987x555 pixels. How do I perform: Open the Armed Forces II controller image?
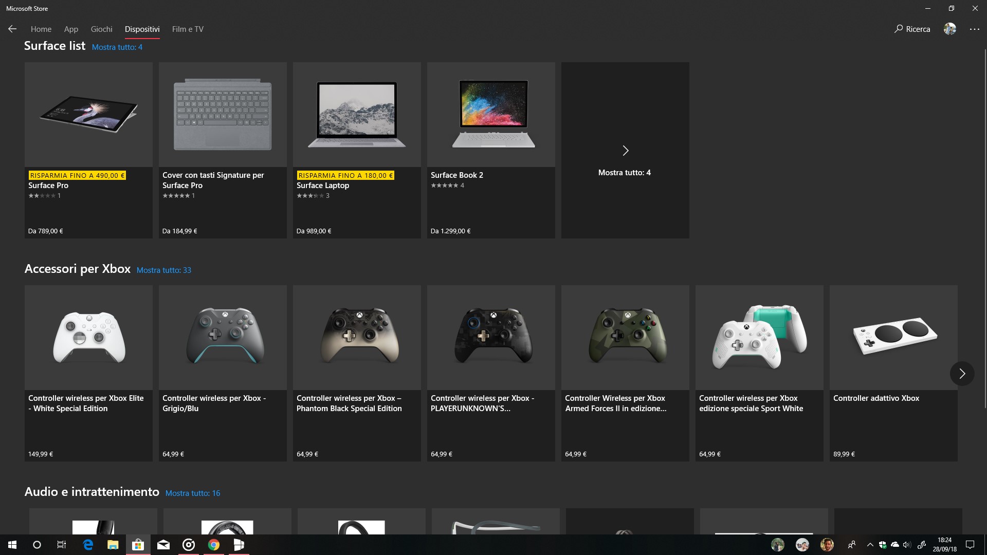click(625, 338)
